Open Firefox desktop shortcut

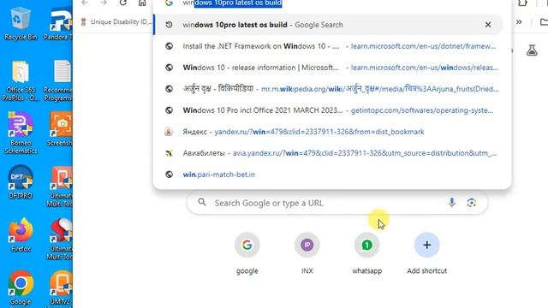pos(21,234)
